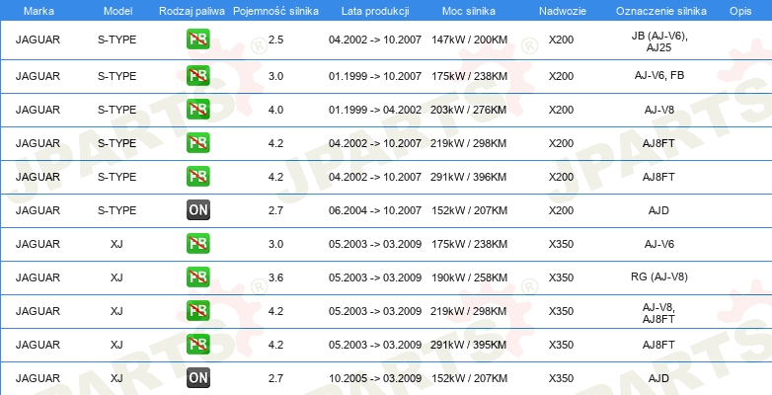Select AJD engine code in XJ row
The height and width of the screenshot is (395, 772).
[658, 378]
